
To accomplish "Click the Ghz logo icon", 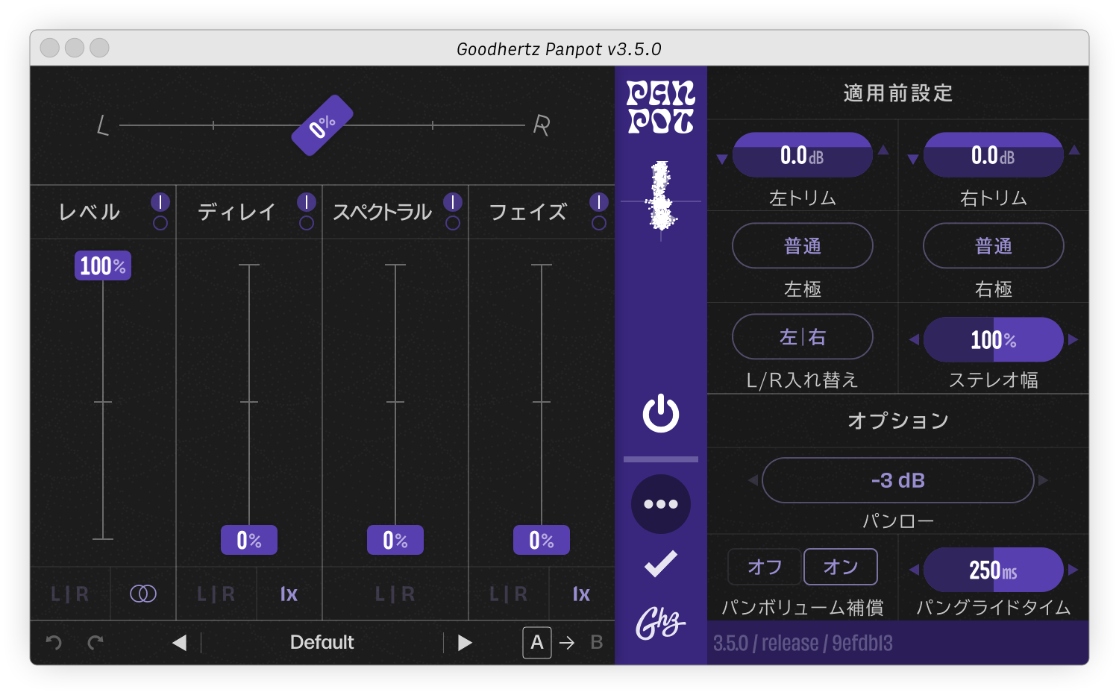I will tap(661, 623).
